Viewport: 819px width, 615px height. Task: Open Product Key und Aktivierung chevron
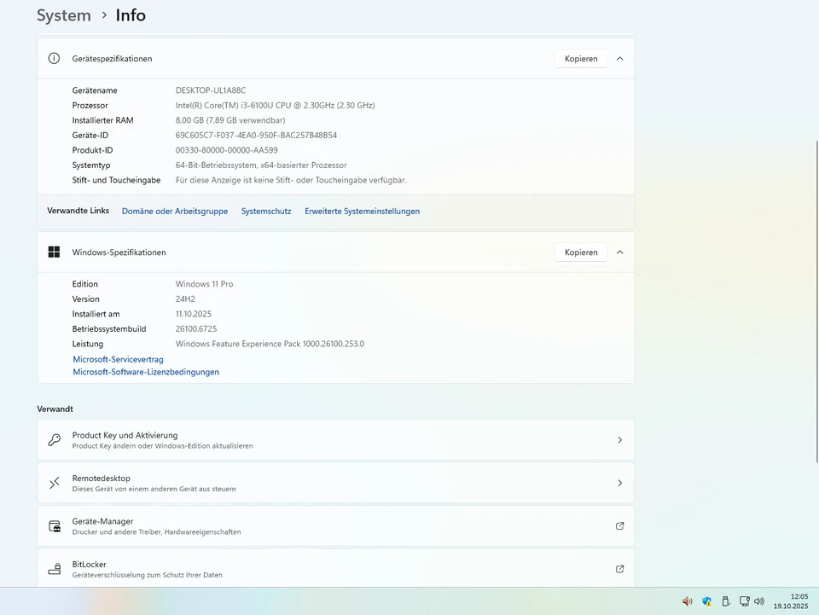(620, 440)
